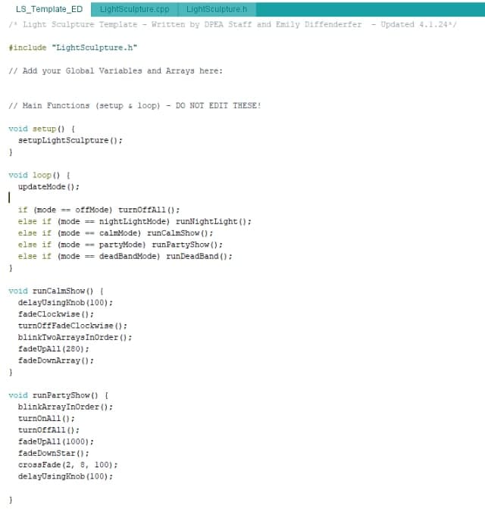485x515 pixels.
Task: Click the crossFade(2, 8, 100); line
Action: point(67,465)
